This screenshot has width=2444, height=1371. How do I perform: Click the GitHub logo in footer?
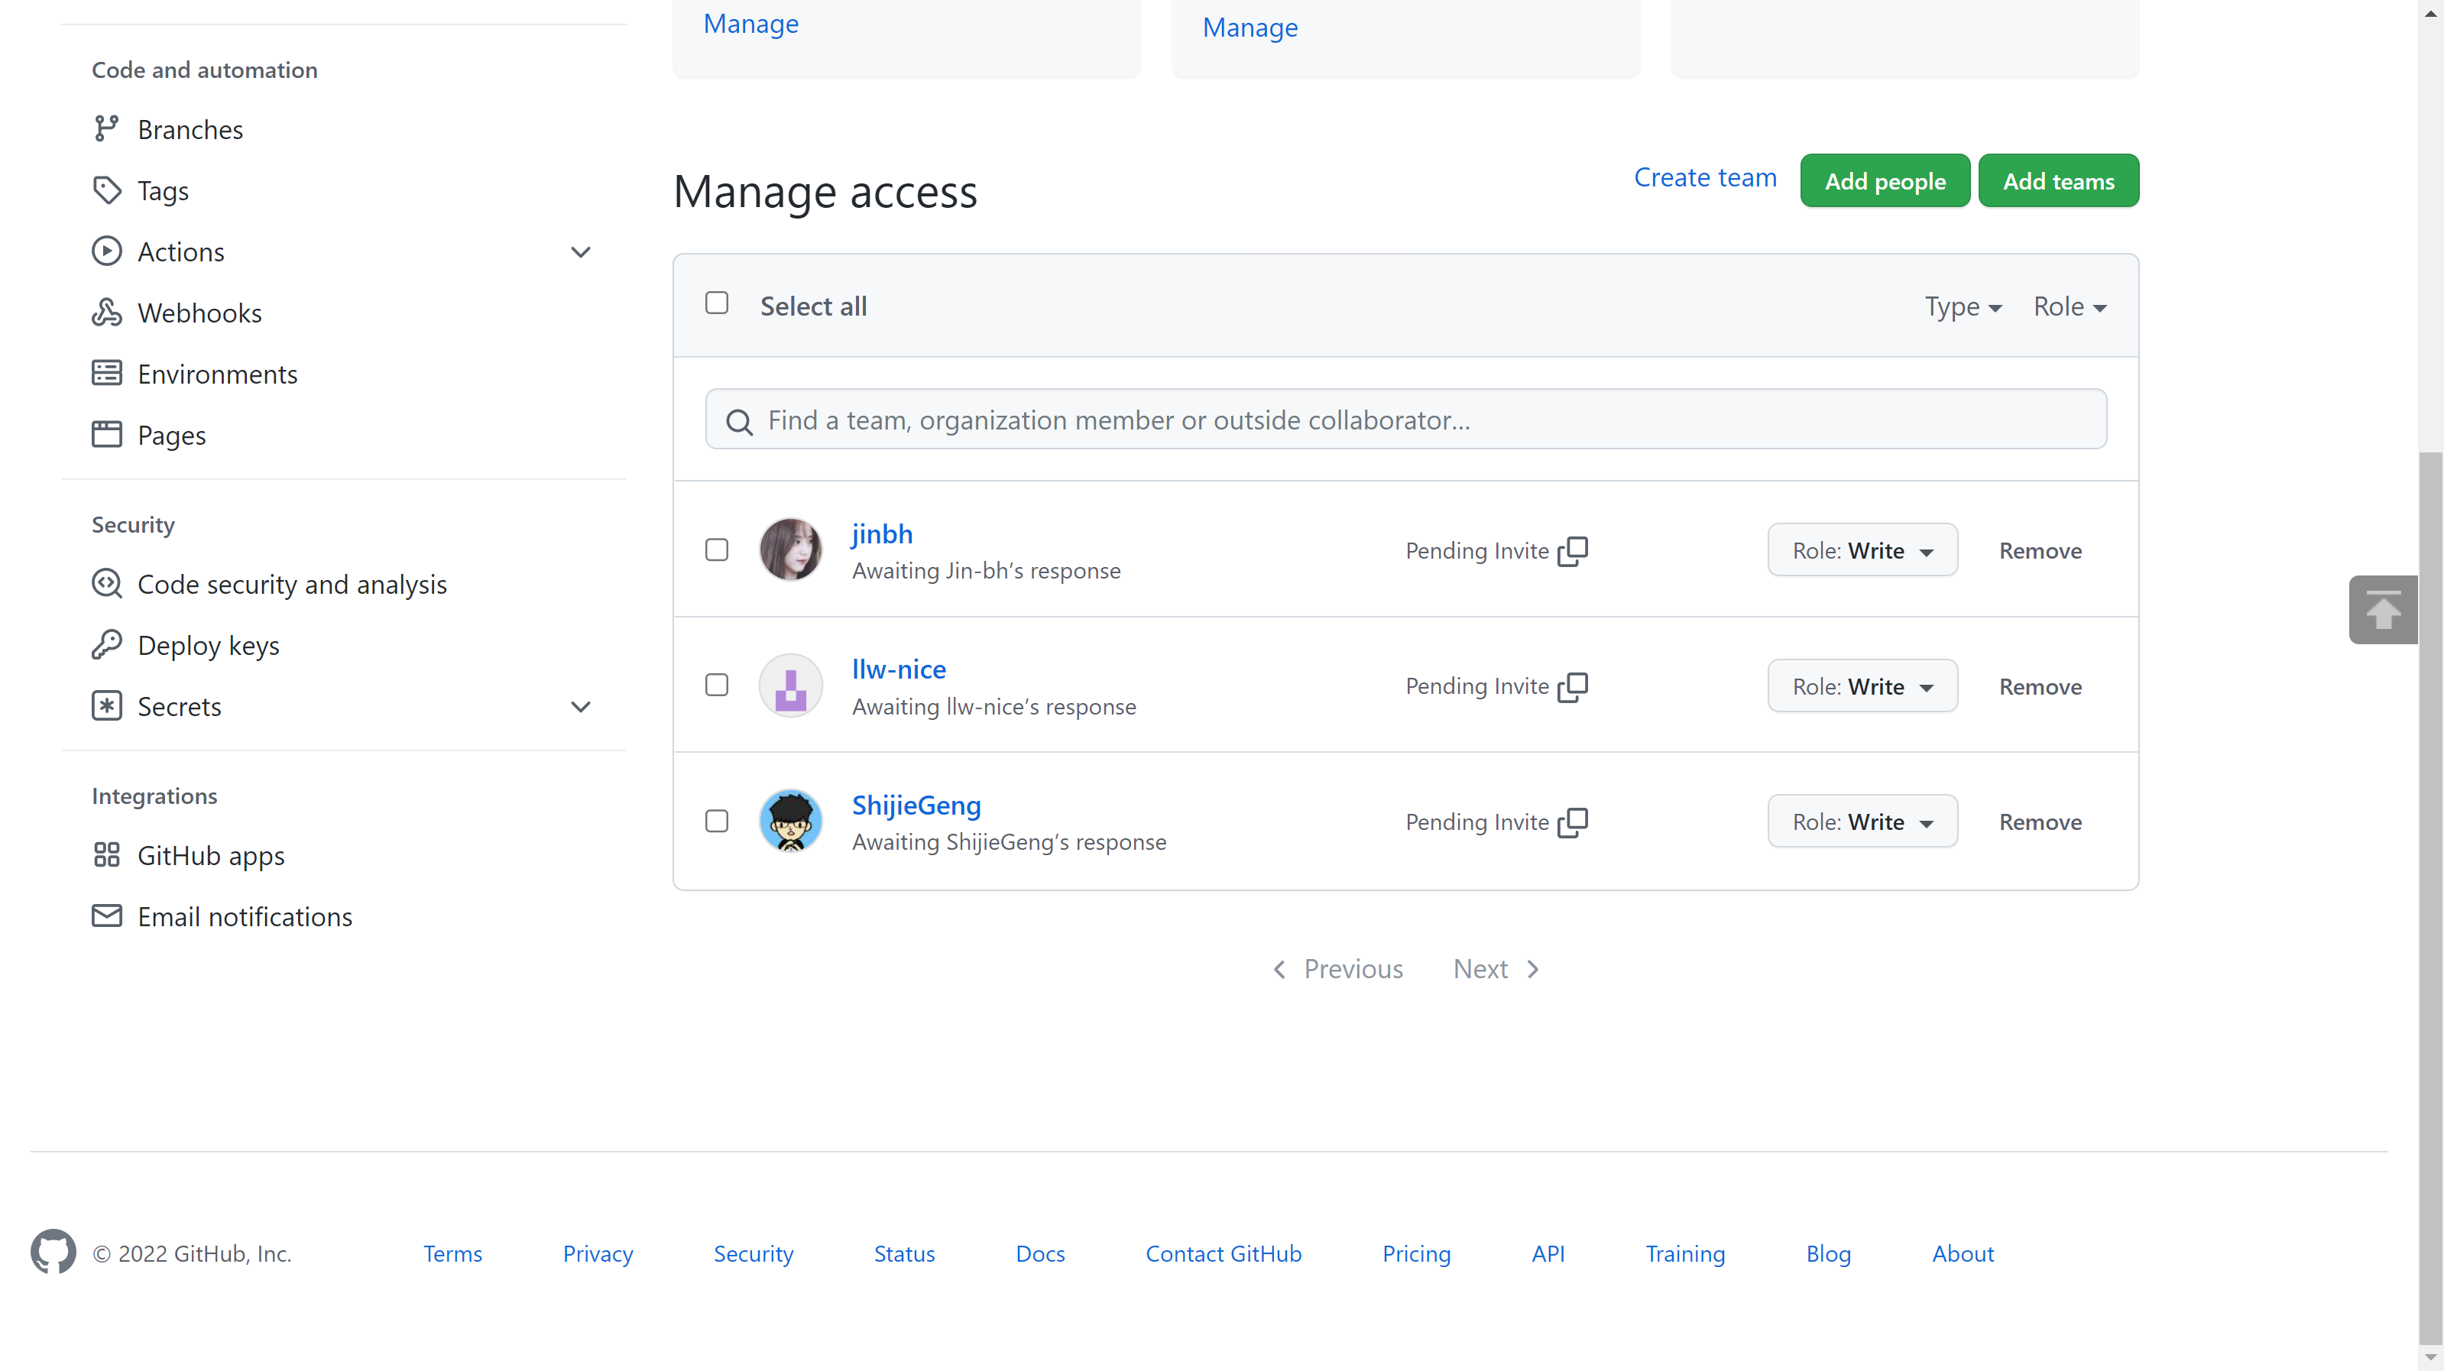[x=53, y=1253]
